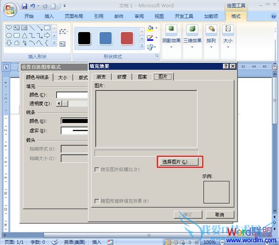Open the undo history dropdown arrow
The height and width of the screenshot is (245, 279).
pyautogui.click(x=38, y=6)
